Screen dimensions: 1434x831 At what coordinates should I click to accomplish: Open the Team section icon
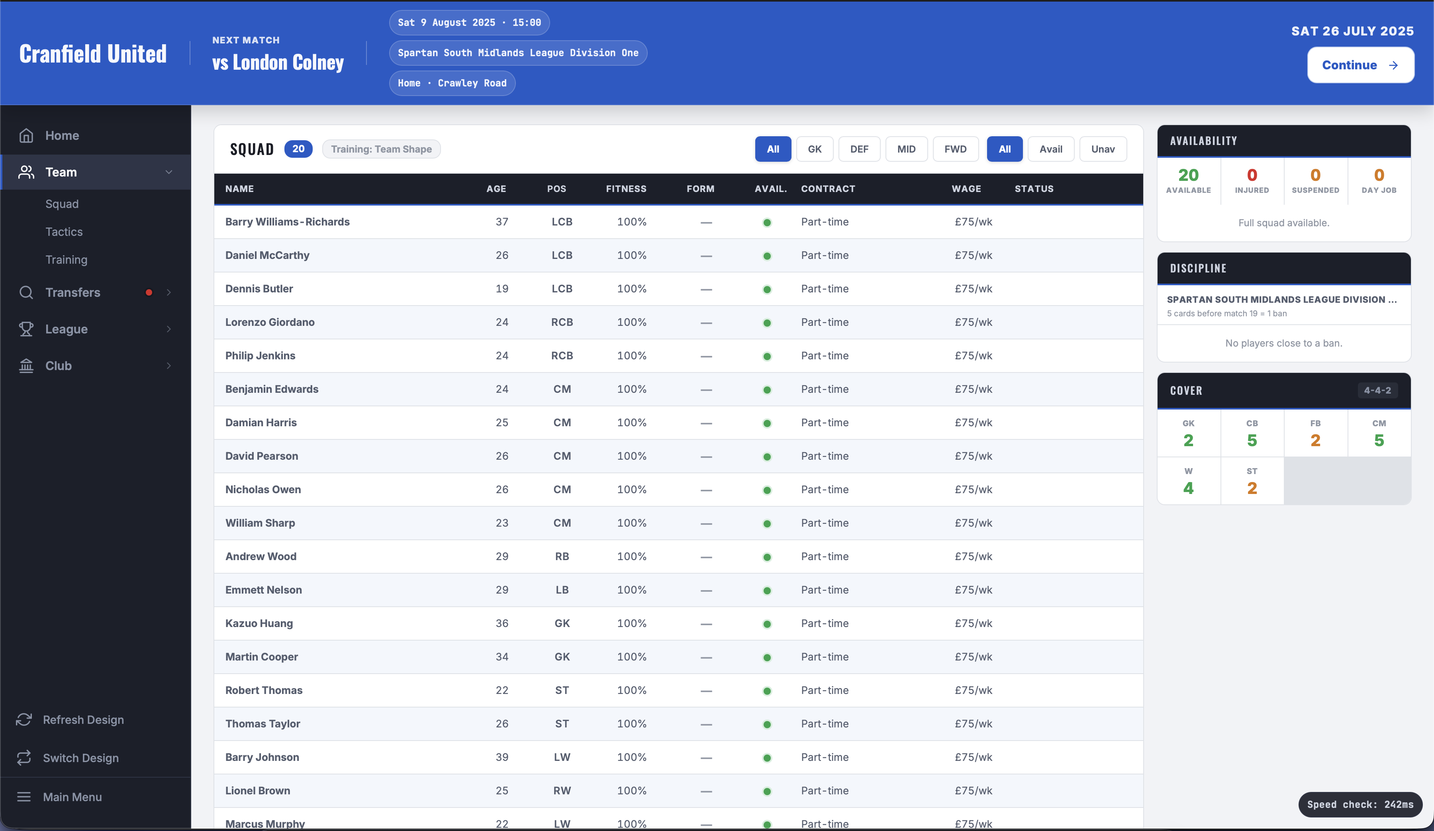click(x=27, y=172)
